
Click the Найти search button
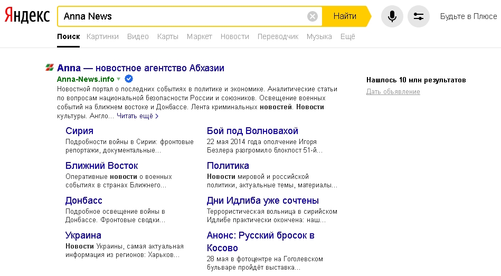[x=345, y=16]
